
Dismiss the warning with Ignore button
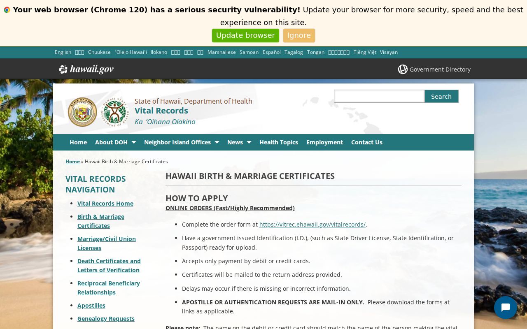299,35
